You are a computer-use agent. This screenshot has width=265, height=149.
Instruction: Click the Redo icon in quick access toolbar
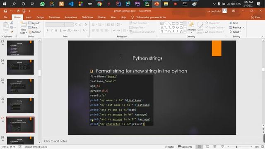pos(18,11)
